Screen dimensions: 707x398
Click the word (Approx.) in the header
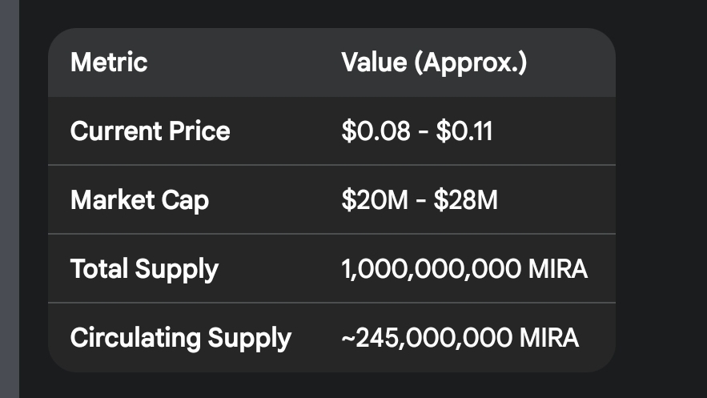coord(470,62)
